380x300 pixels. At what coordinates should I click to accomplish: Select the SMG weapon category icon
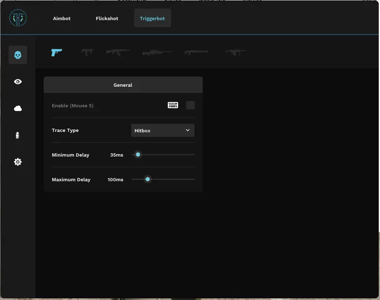coord(87,52)
